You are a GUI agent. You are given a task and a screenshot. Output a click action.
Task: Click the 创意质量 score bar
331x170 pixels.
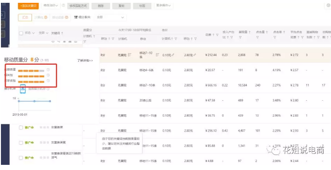tap(31, 71)
